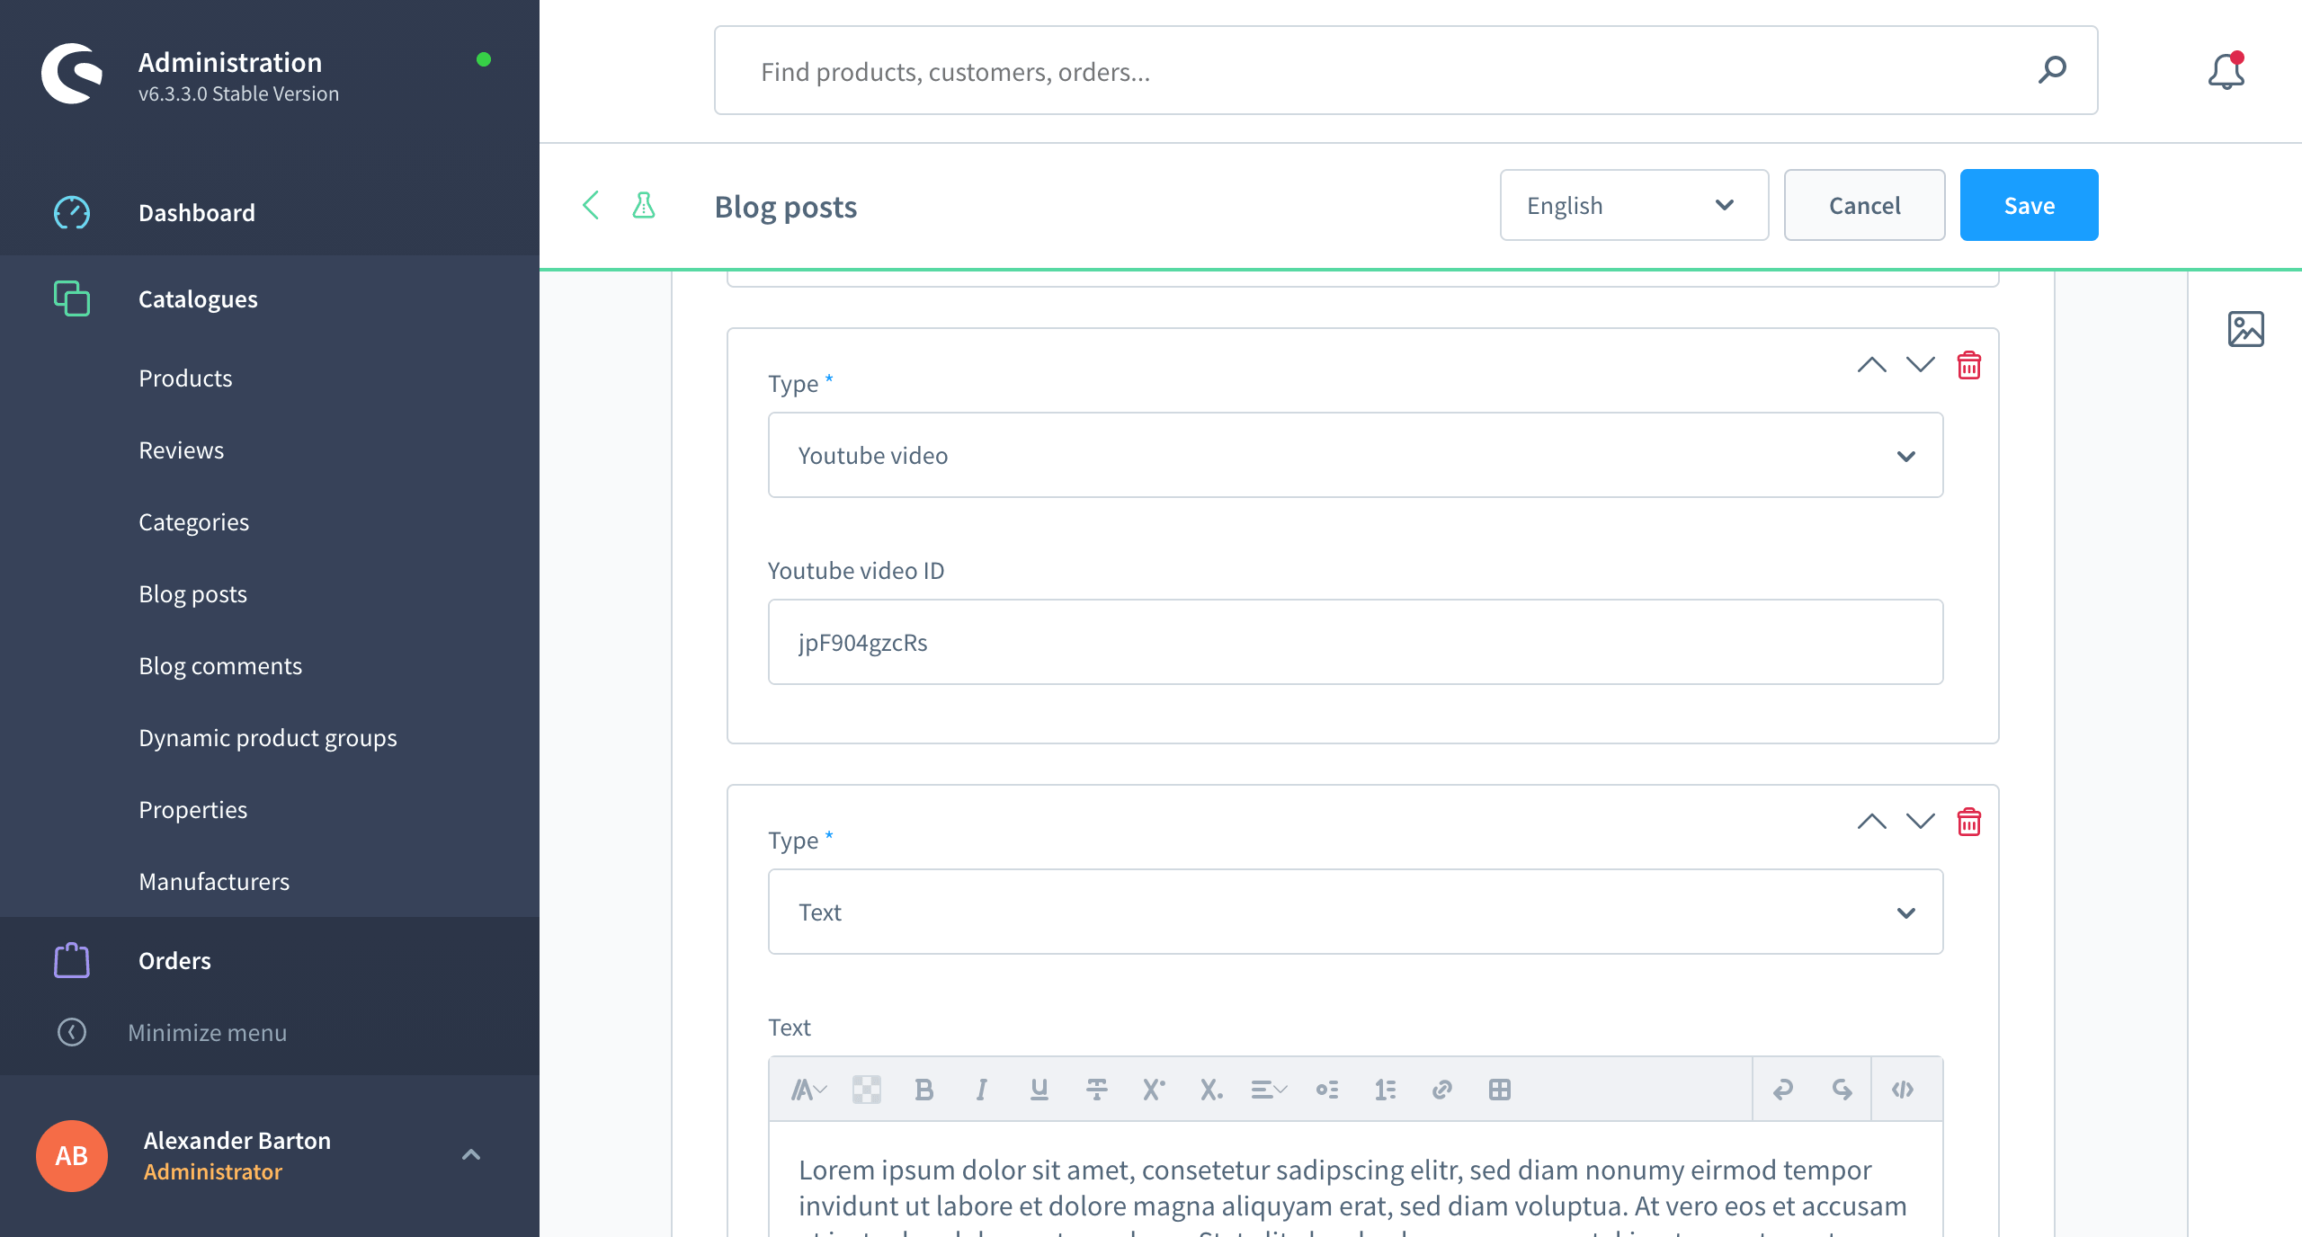The height and width of the screenshot is (1237, 2302).
Task: Delete the Youtube video block
Action: [1968, 366]
